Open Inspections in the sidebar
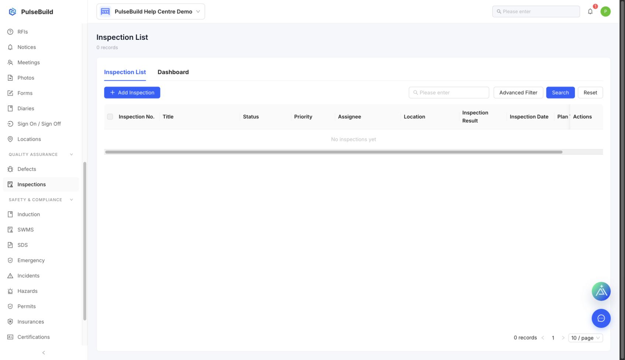Image resolution: width=625 pixels, height=360 pixels. click(x=41, y=185)
